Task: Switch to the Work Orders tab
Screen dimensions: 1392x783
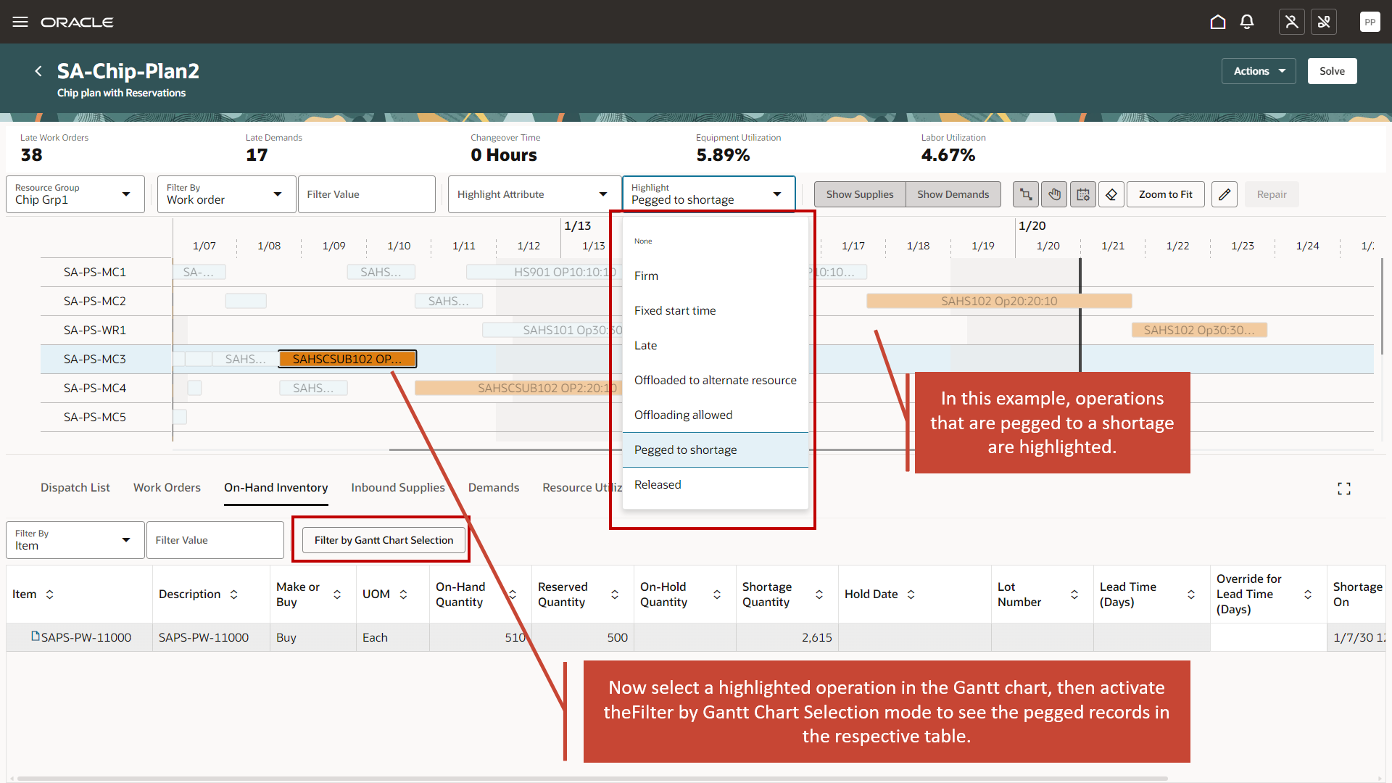Action: point(167,487)
